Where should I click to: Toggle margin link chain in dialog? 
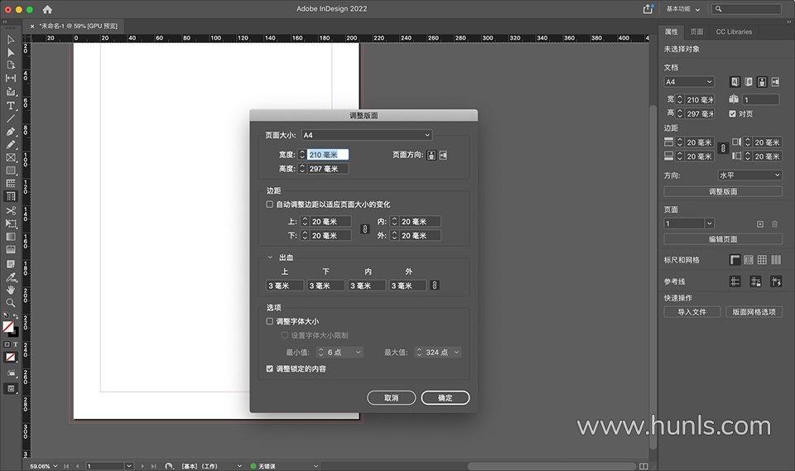coord(364,228)
